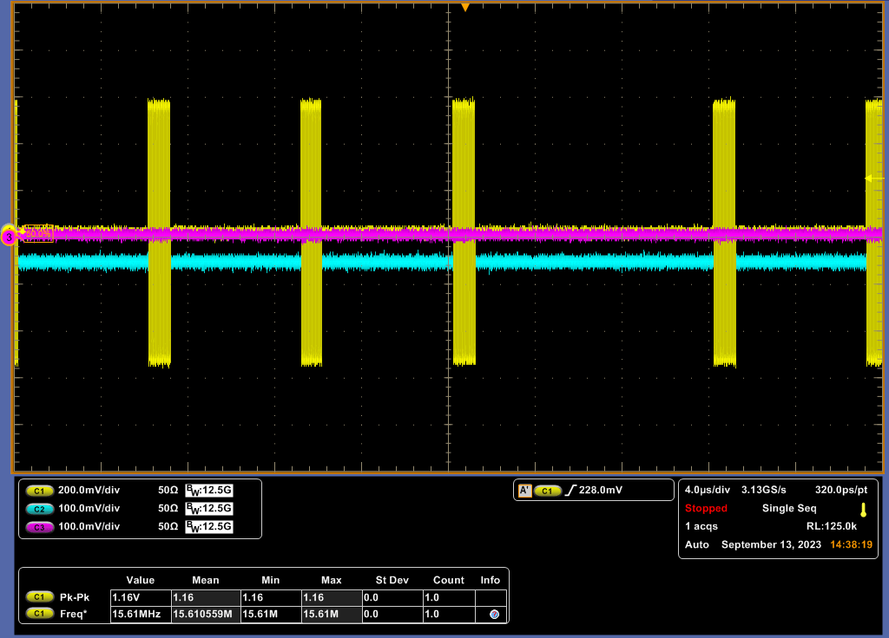Click the 4.0µs/div horizontal scale readout
Image resolution: width=889 pixels, height=638 pixels.
pos(707,491)
